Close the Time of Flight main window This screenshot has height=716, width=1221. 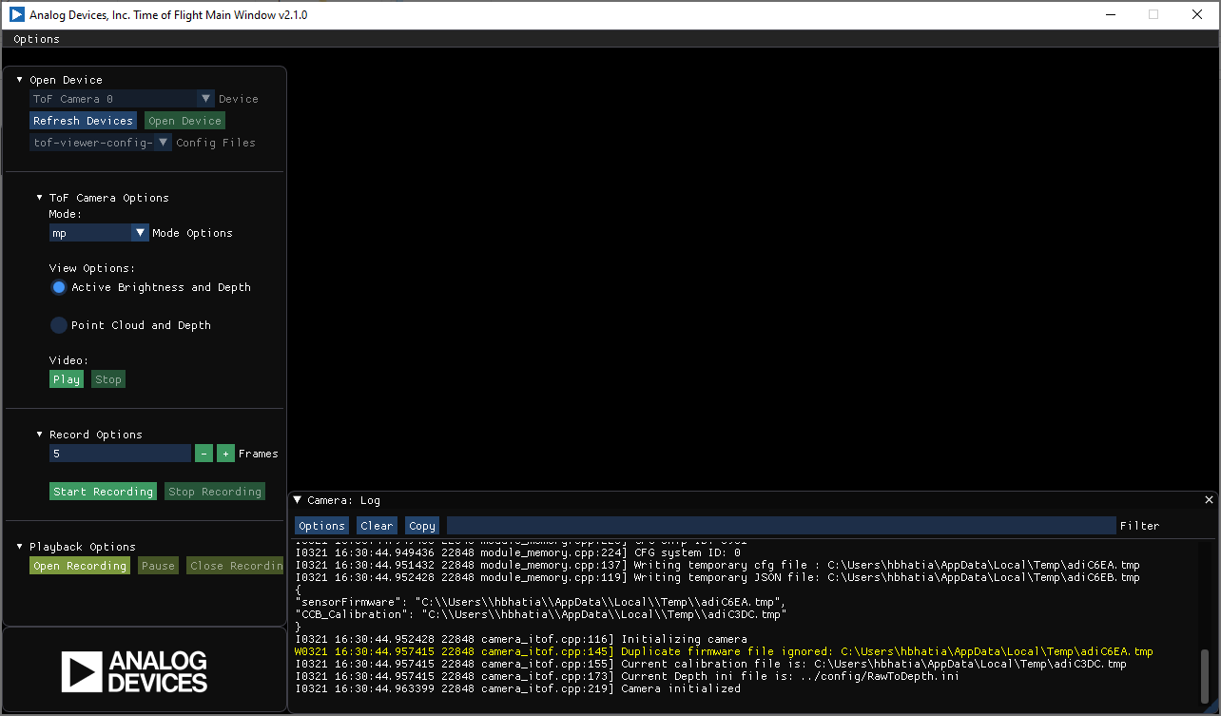pyautogui.click(x=1197, y=14)
